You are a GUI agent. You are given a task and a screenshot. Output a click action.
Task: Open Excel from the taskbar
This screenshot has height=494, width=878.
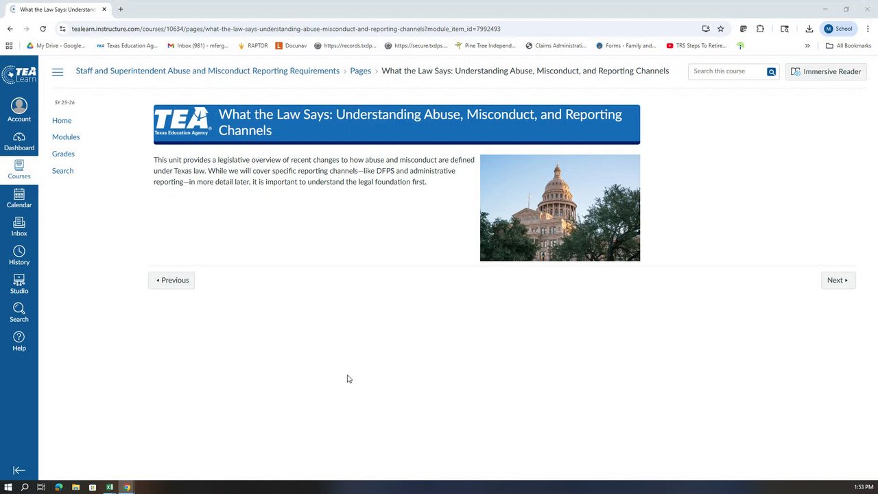(x=110, y=487)
